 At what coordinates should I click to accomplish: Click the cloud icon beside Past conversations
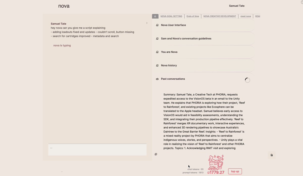click(x=157, y=79)
